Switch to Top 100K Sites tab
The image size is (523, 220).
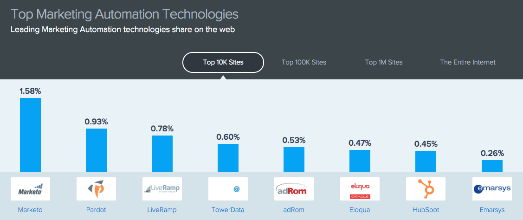click(x=304, y=62)
